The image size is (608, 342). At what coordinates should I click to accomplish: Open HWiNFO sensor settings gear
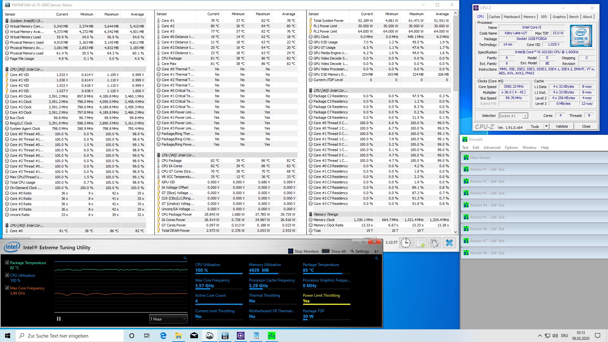tap(434, 243)
